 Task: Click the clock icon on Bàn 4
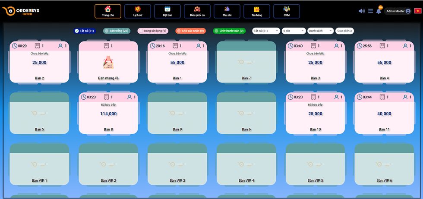[359, 46]
